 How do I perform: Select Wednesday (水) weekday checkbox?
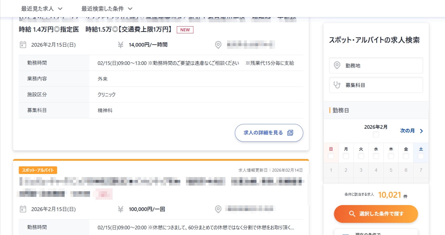coord(376,156)
